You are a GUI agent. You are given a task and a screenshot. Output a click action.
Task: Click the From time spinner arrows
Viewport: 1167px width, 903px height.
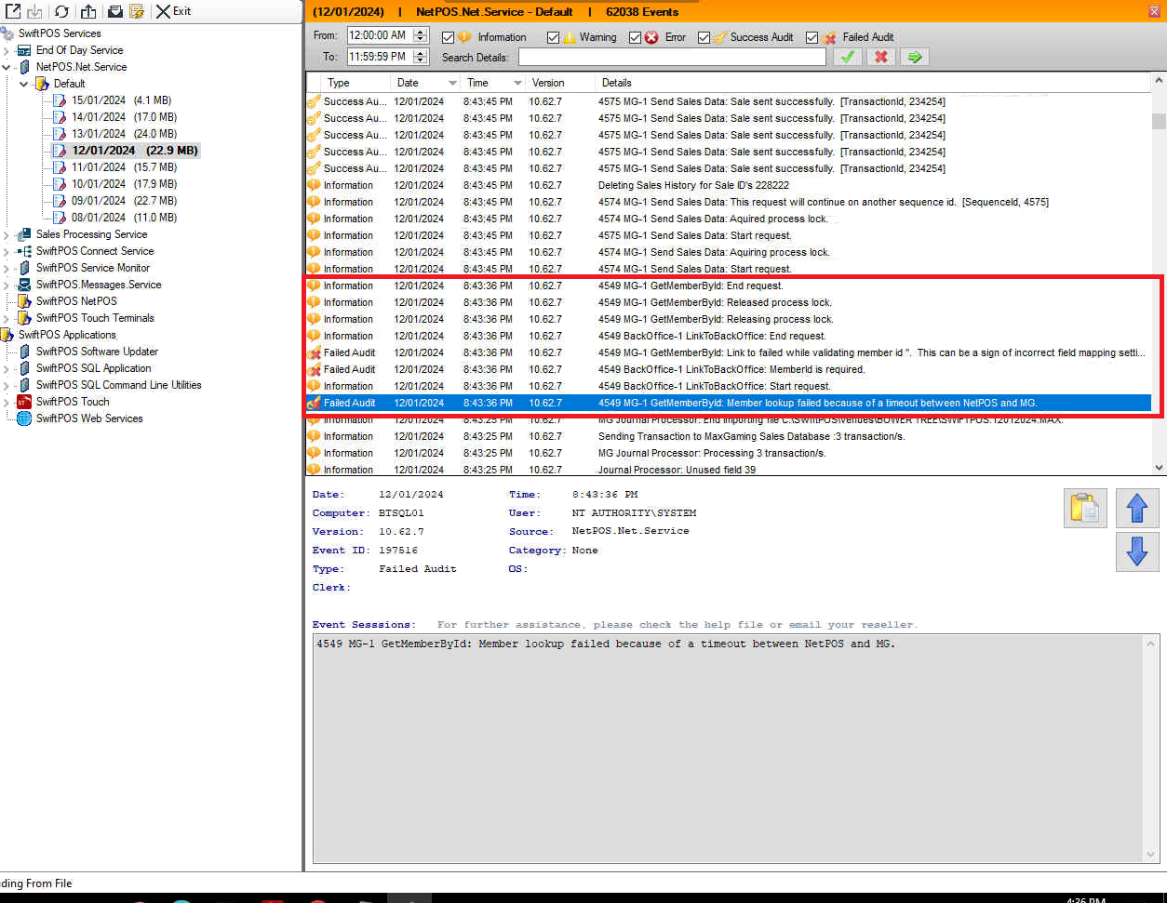coord(421,35)
